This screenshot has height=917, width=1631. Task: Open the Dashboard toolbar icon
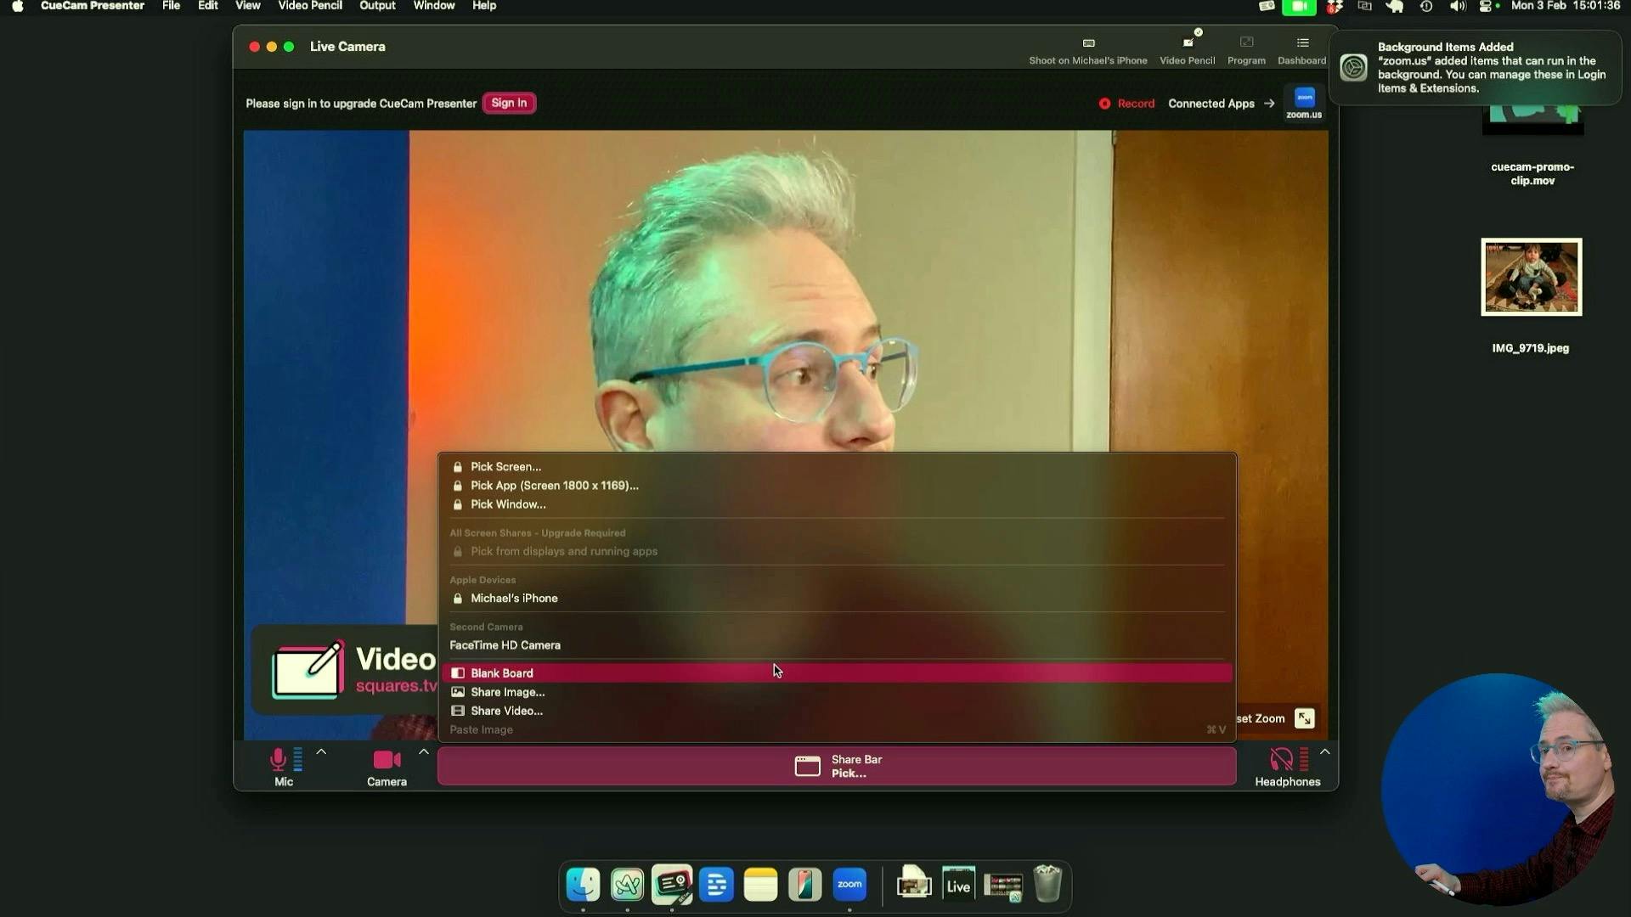[x=1301, y=50]
